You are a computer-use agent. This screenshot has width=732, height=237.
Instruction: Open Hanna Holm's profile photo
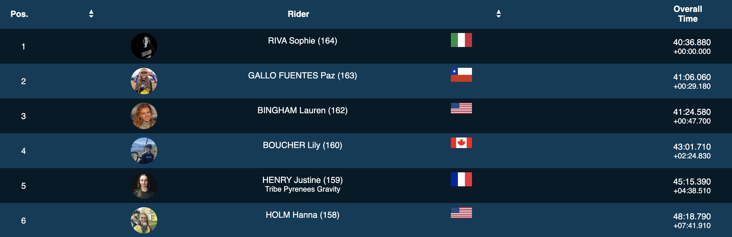point(144,220)
